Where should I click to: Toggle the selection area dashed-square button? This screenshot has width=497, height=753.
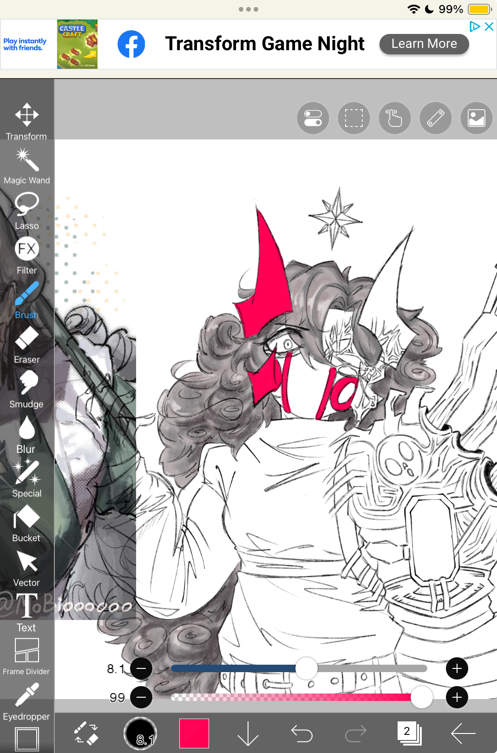point(353,118)
